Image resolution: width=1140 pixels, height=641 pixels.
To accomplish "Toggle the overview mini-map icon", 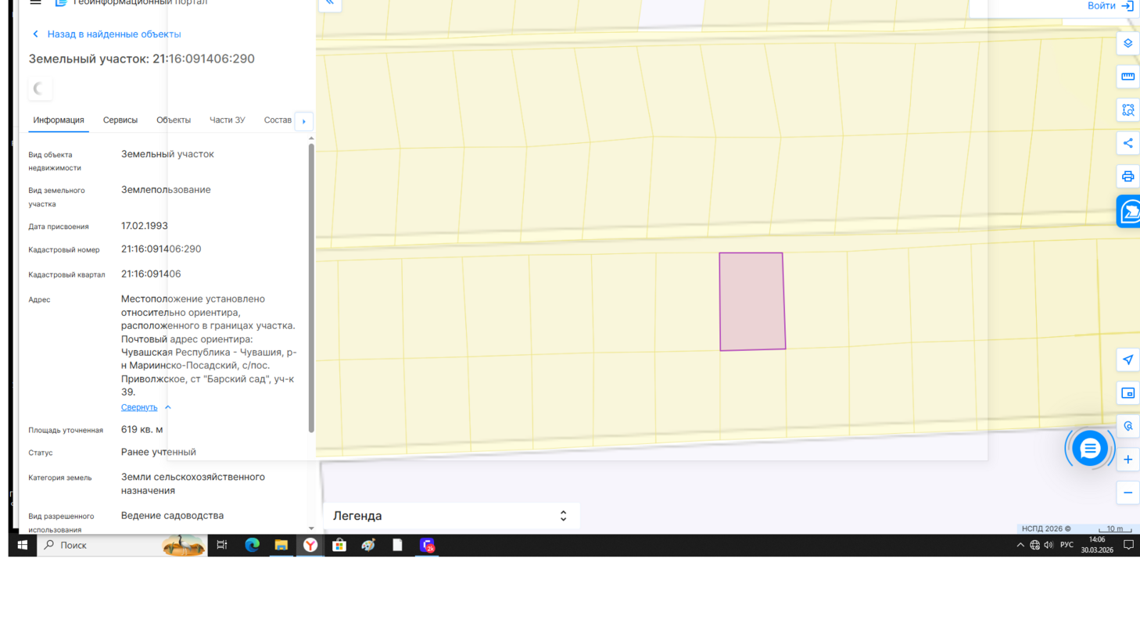I will (1127, 393).
